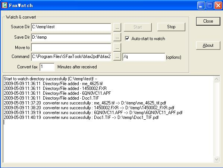Click into the empty Move to field

click(x=71, y=48)
